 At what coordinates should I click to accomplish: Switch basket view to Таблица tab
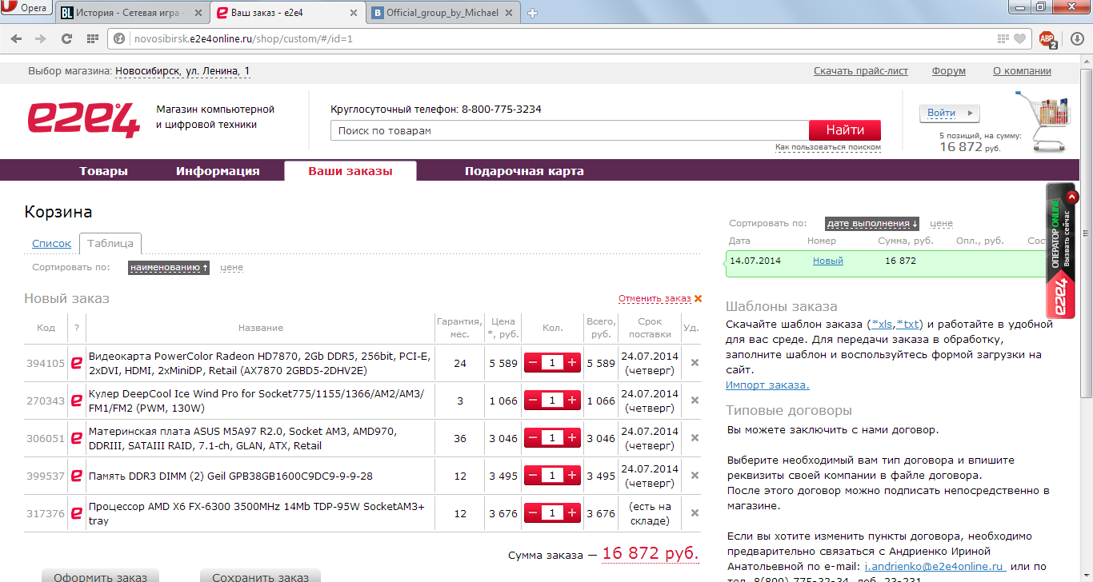(x=110, y=244)
